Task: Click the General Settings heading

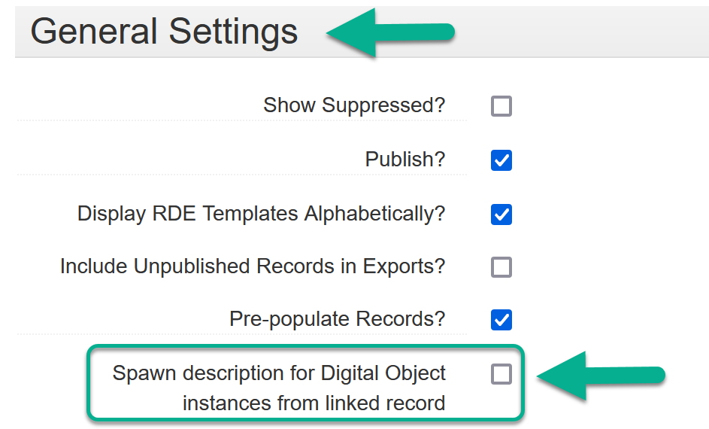Action: [x=164, y=32]
